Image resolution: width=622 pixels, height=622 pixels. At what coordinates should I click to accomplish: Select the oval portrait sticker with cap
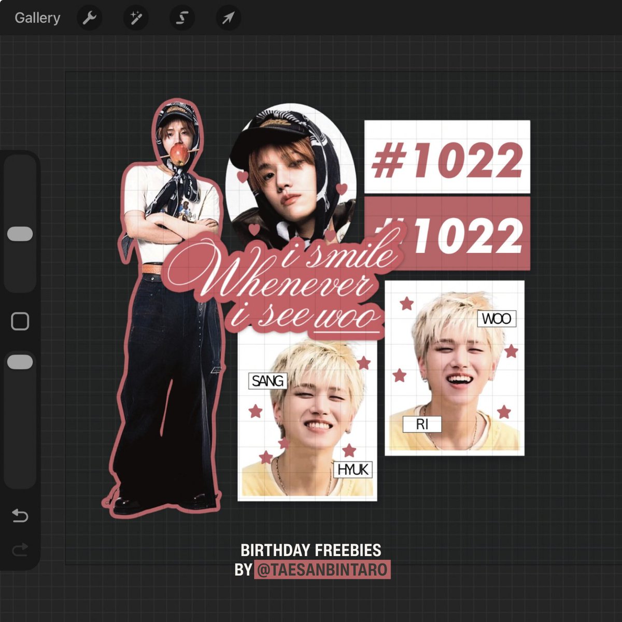[291, 174]
